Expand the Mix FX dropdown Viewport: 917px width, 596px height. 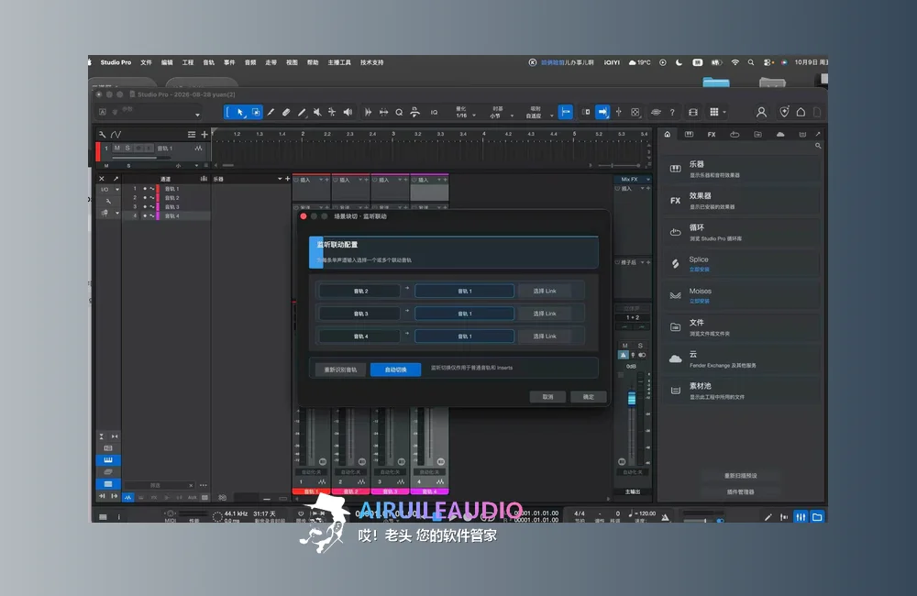[647, 180]
